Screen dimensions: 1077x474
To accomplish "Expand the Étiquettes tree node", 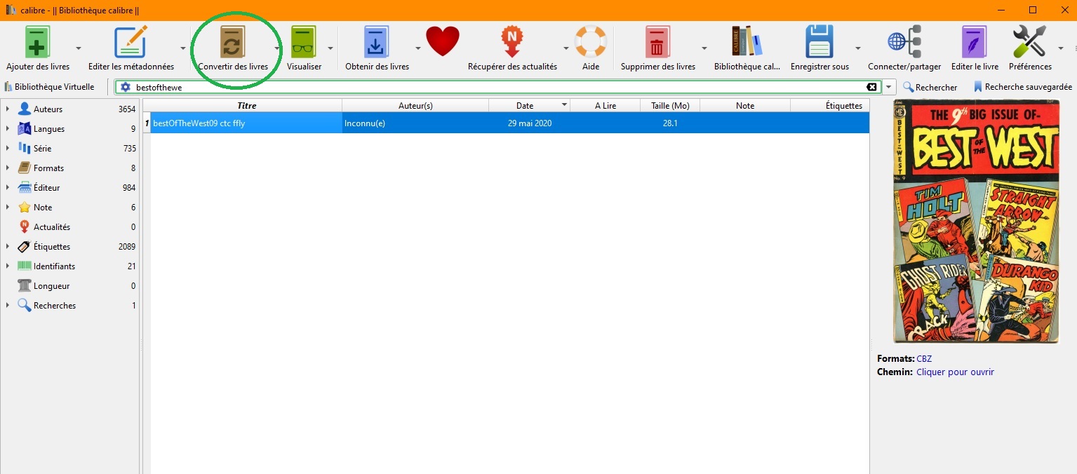I will [x=8, y=247].
